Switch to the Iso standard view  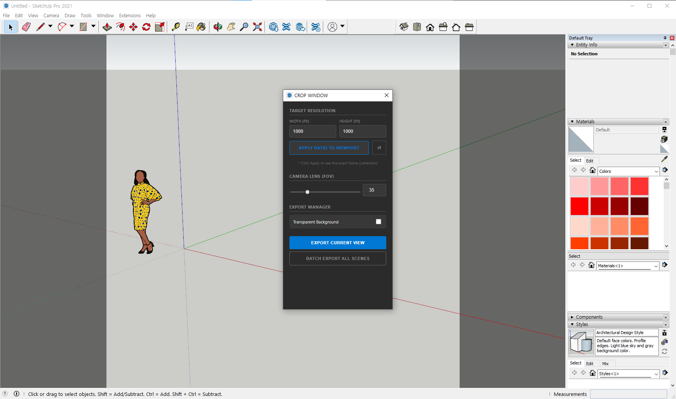click(404, 27)
